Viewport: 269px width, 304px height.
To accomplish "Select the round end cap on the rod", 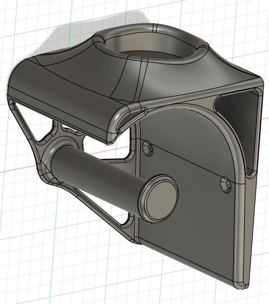I will tap(158, 198).
